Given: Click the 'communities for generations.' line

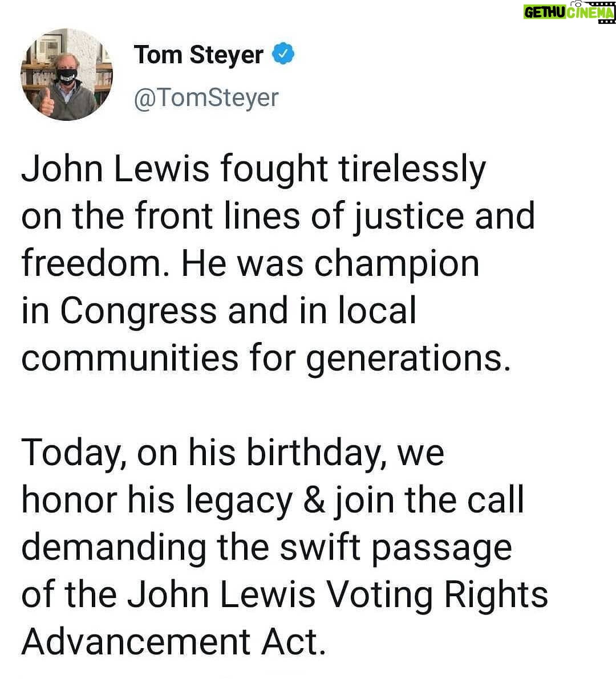Looking at the screenshot, I should [266, 359].
